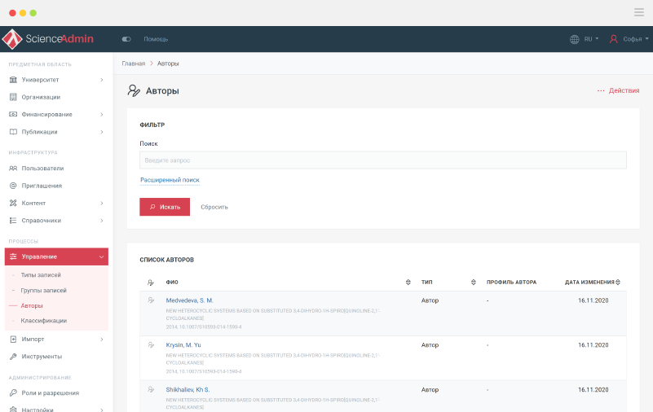Open Расширенный поиск advanced search link
Image resolution: width=653 pixels, height=412 pixels.
pos(170,180)
